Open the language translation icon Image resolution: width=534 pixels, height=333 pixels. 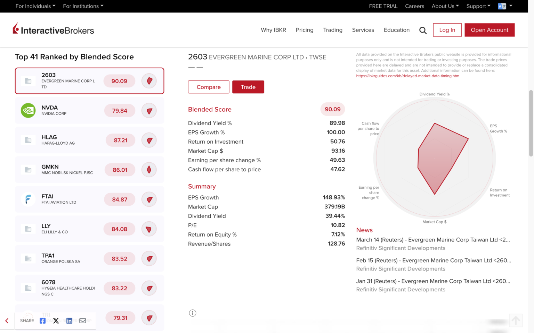[502, 6]
